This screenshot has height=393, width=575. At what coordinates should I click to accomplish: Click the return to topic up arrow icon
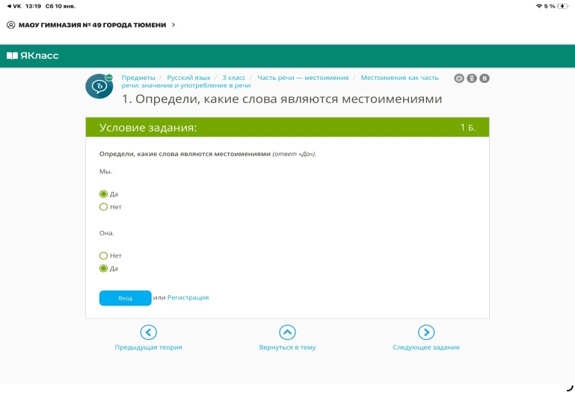[x=287, y=332]
